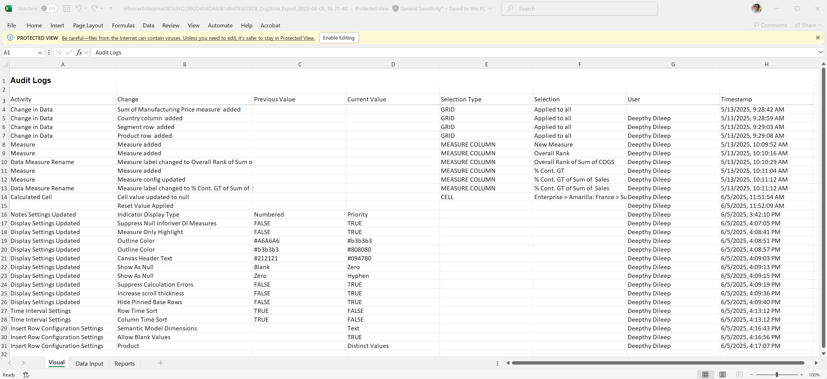Click the Undo arrow icon

[78, 8]
